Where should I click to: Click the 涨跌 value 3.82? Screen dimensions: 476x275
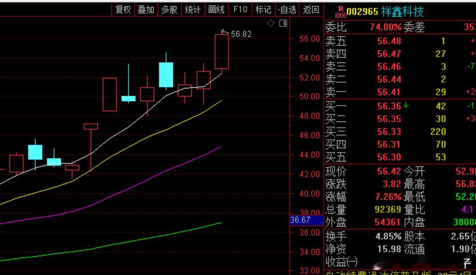point(392,184)
